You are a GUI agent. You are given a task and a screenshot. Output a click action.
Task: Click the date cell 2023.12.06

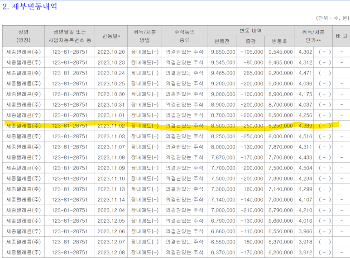tap(111, 231)
